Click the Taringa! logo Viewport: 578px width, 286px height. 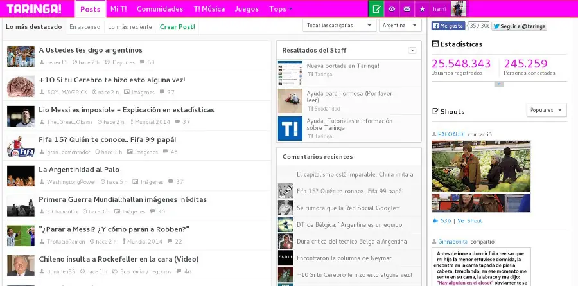pos(34,9)
